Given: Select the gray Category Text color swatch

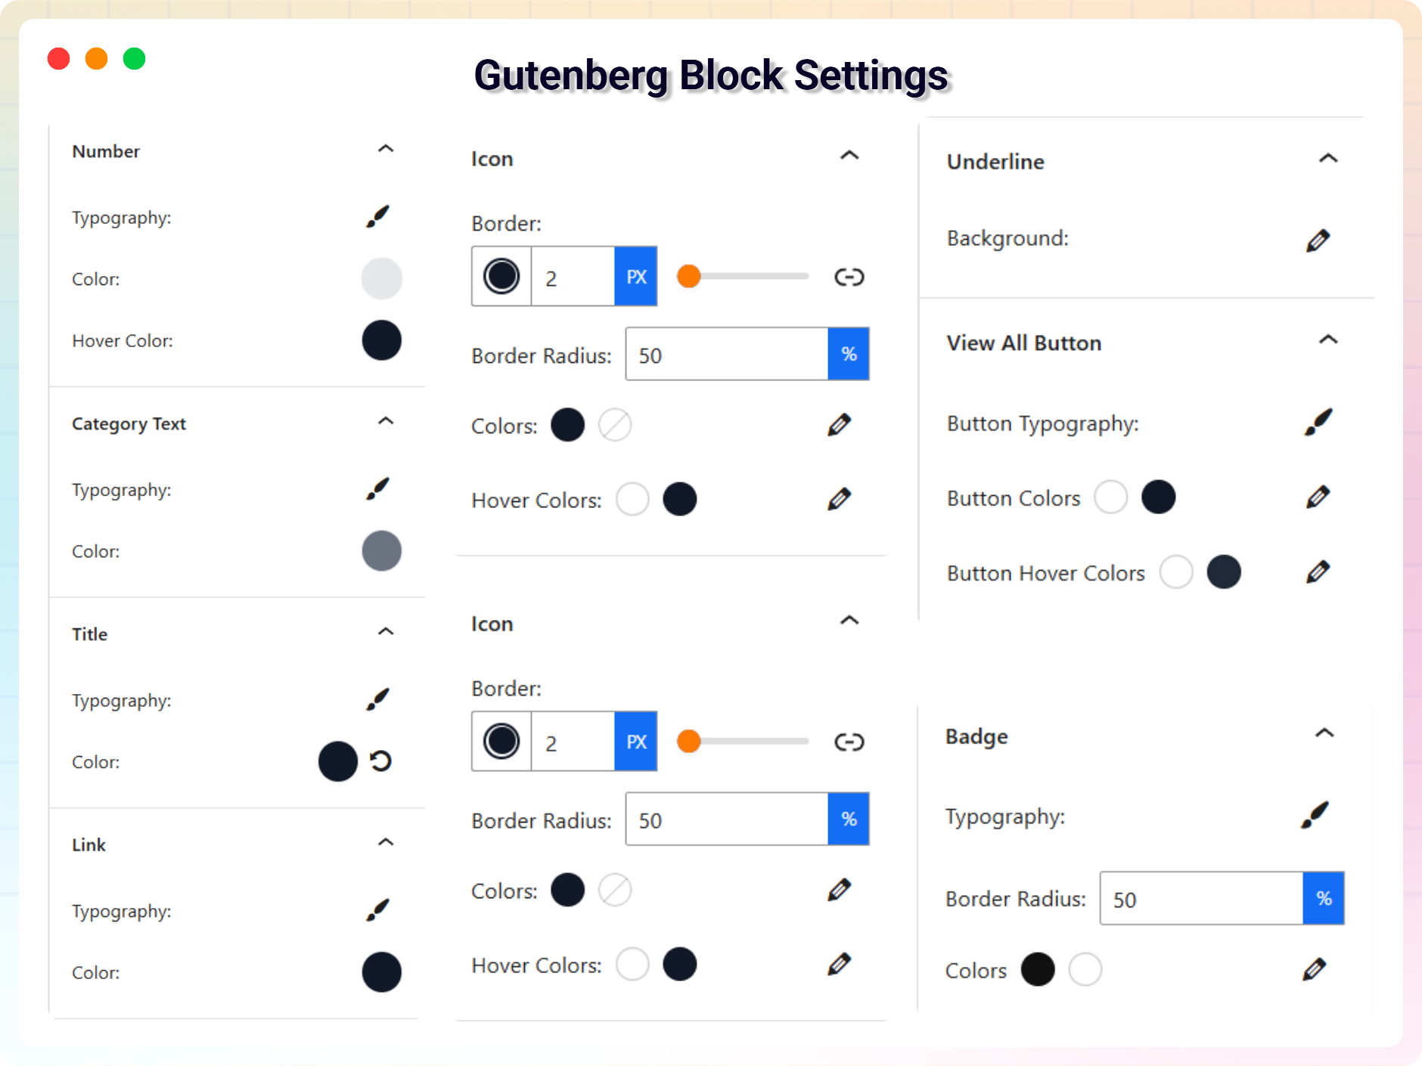Looking at the screenshot, I should pyautogui.click(x=381, y=550).
